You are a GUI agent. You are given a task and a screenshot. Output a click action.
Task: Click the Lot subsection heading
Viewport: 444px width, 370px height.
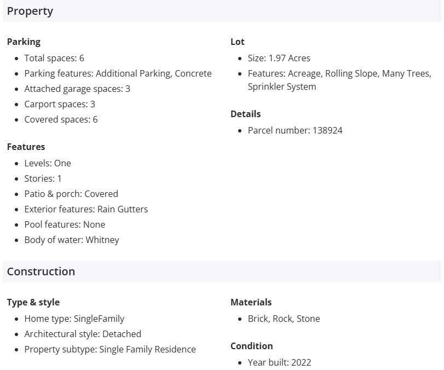coord(238,42)
